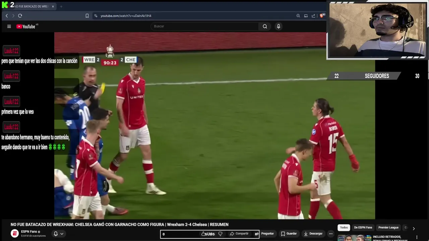Click chat message 'banco'
Image resolution: width=429 pixels, height=241 pixels.
tap(6, 86)
